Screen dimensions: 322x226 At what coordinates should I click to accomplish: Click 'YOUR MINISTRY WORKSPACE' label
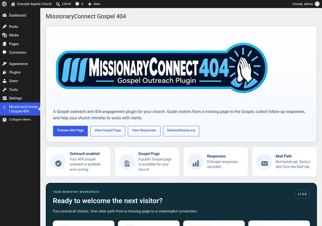76,192
